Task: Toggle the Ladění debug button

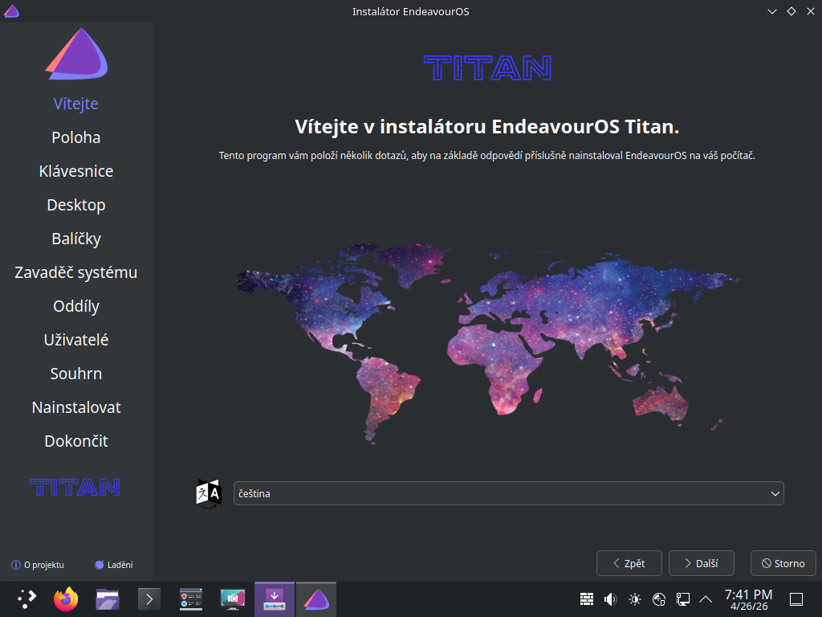Action: pyautogui.click(x=114, y=565)
